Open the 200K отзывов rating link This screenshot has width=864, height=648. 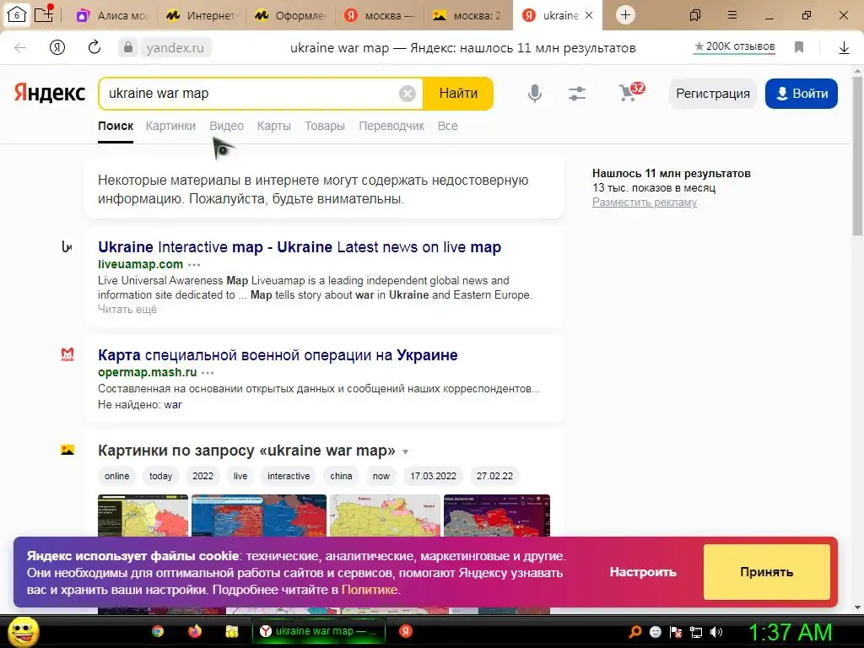(735, 47)
